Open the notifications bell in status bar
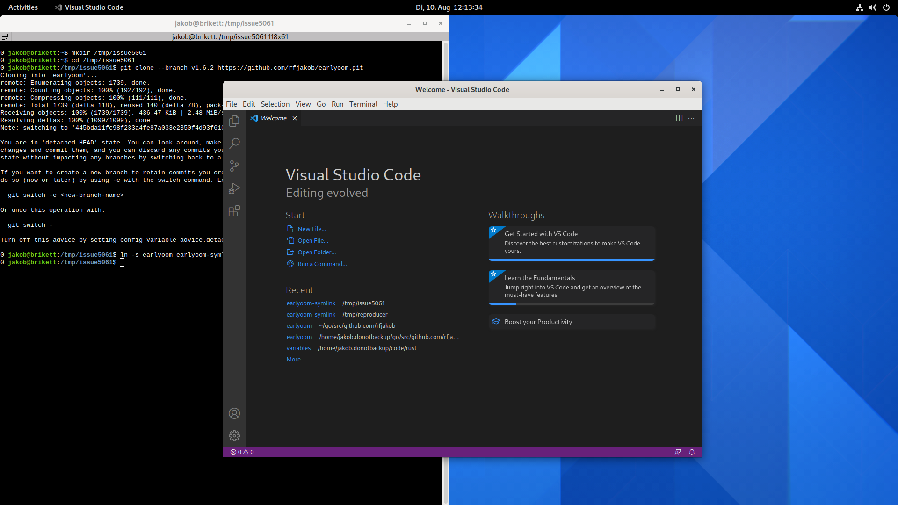The width and height of the screenshot is (898, 505). pyautogui.click(x=692, y=452)
